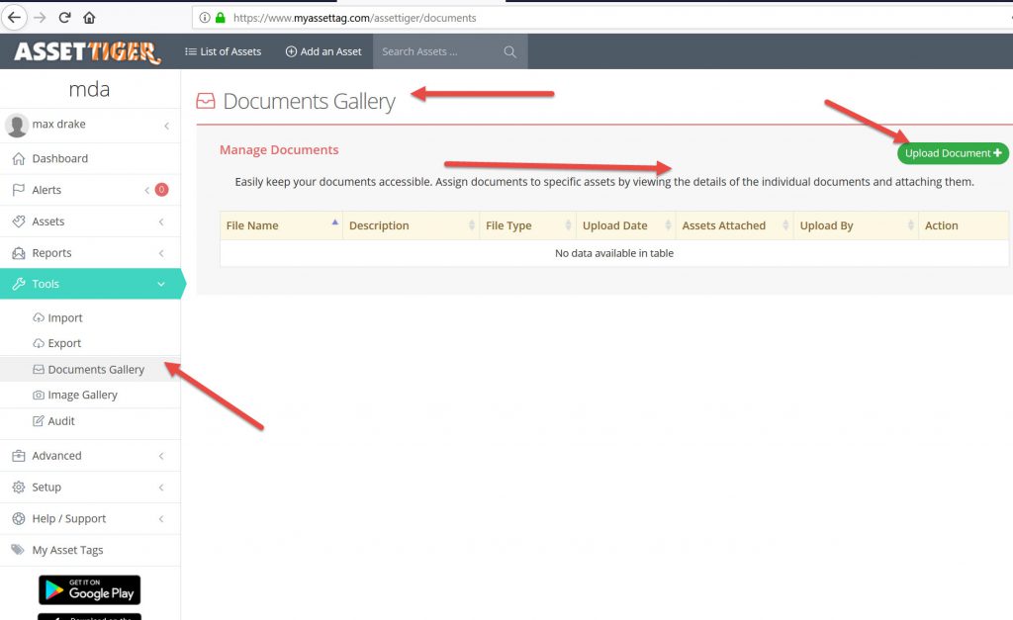This screenshot has width=1013, height=620.
Task: Type in the Search Assets field
Action: point(435,51)
